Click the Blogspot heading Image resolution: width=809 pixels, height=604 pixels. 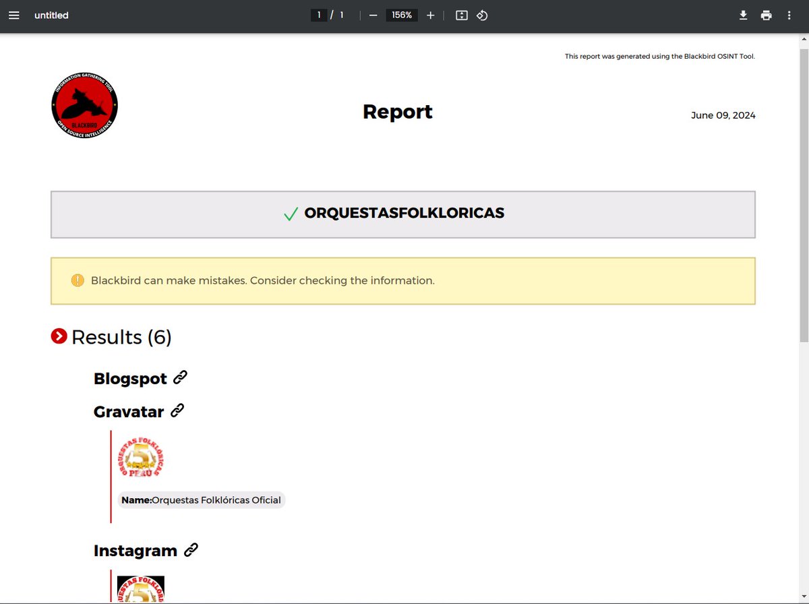pos(130,379)
